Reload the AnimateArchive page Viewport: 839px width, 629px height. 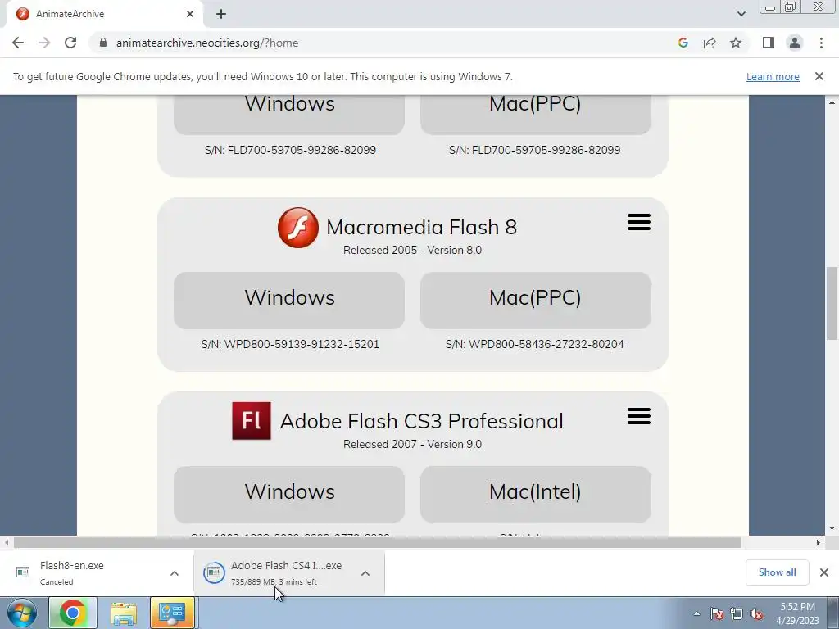click(x=70, y=43)
